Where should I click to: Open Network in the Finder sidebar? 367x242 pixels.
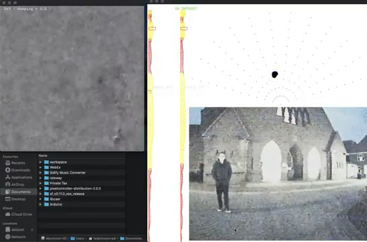tap(15, 237)
